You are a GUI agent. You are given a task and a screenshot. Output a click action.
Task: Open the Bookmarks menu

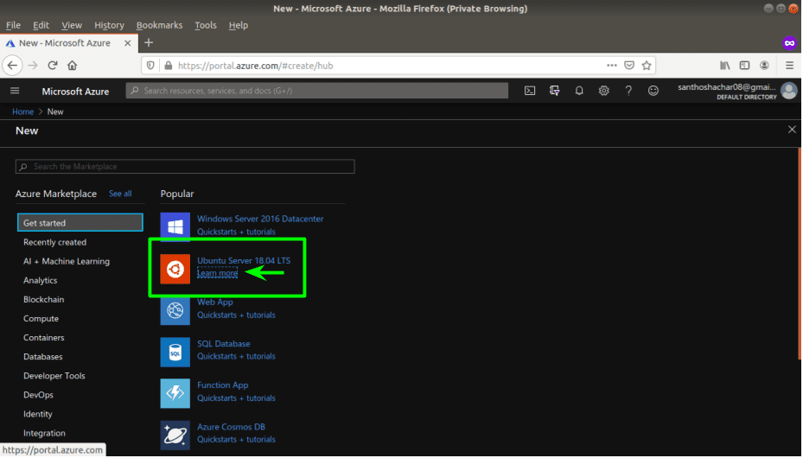tap(159, 25)
